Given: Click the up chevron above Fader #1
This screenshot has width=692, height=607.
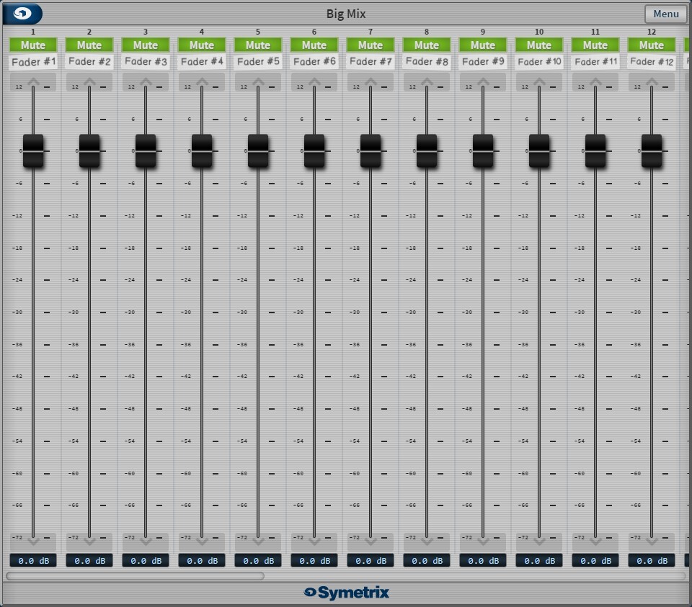Looking at the screenshot, I should (33, 82).
